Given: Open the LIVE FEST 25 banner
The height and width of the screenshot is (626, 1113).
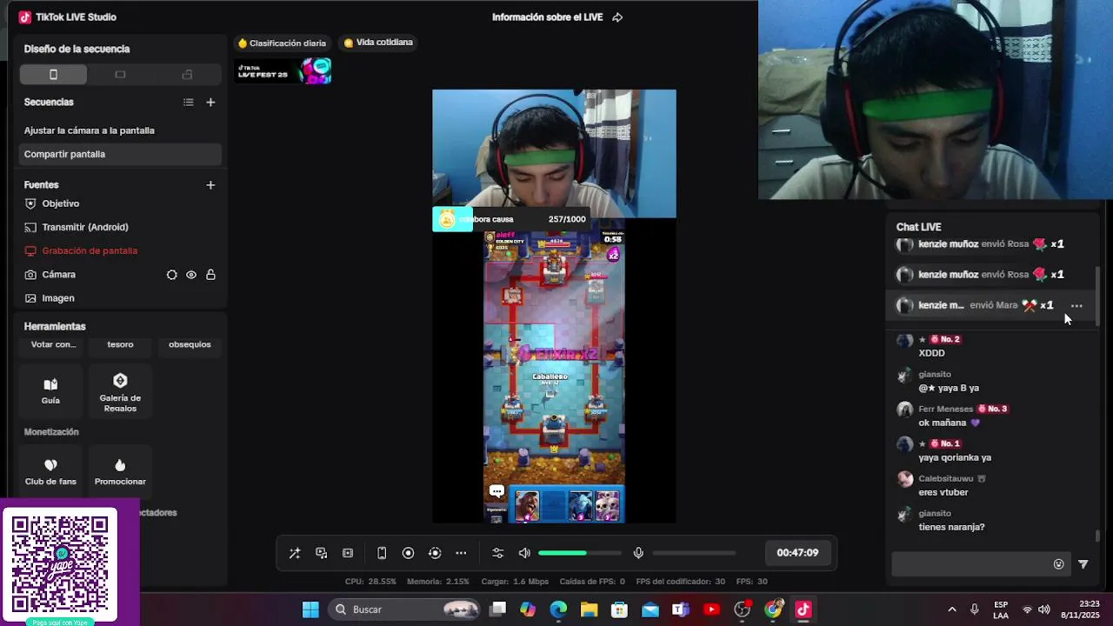Looking at the screenshot, I should (283, 71).
